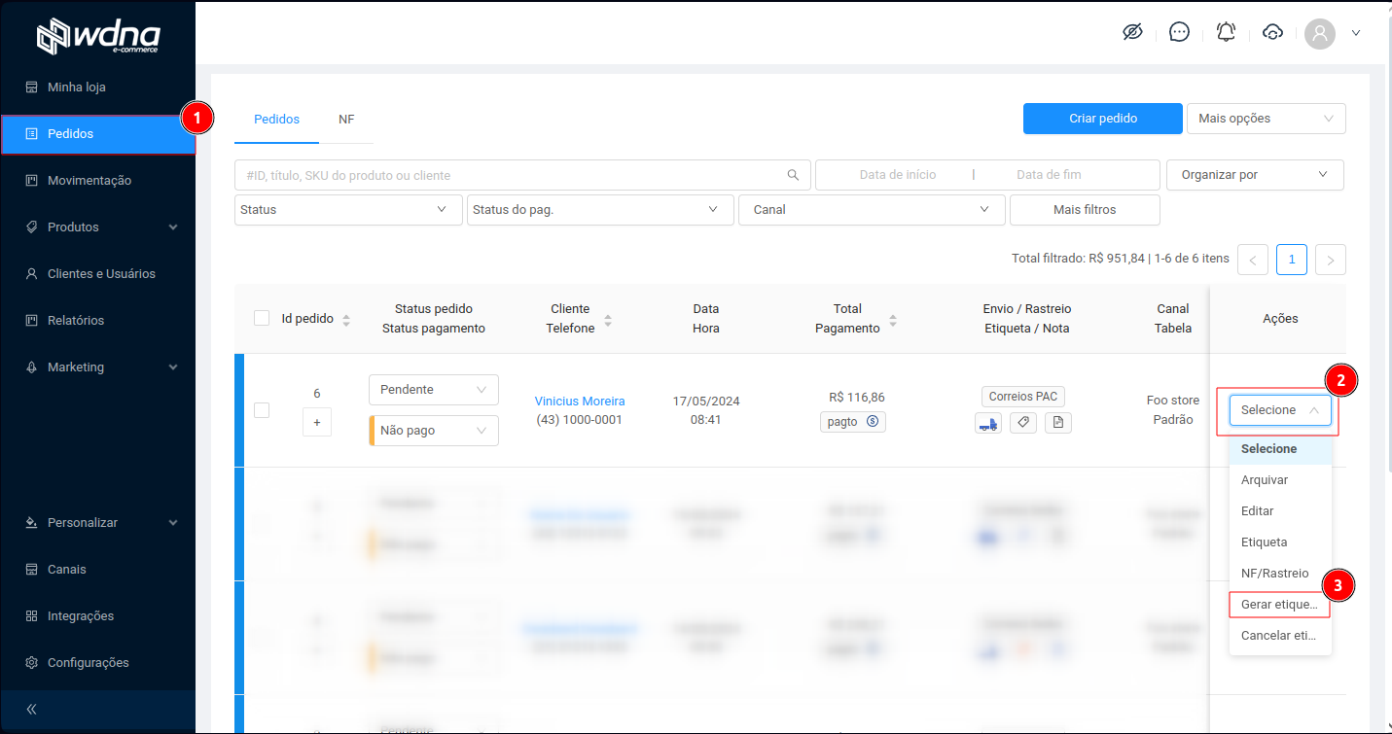The height and width of the screenshot is (734, 1392).
Task: Click the user avatar icon
Action: tap(1320, 34)
